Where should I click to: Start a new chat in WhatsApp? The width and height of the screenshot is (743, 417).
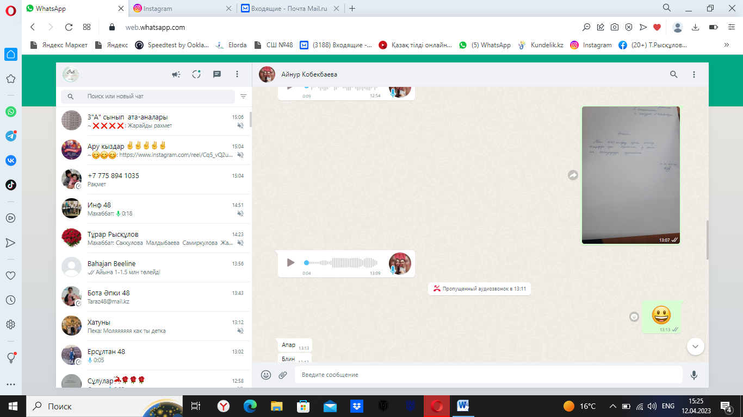coord(217,74)
